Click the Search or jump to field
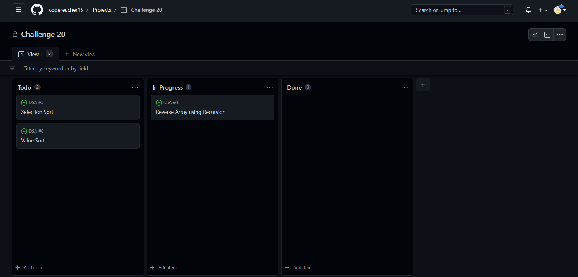This screenshot has height=277, width=578. pyautogui.click(x=452, y=10)
